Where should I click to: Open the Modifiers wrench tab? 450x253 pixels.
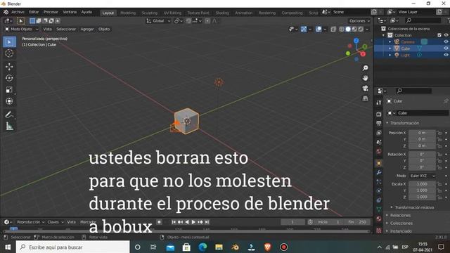379,172
